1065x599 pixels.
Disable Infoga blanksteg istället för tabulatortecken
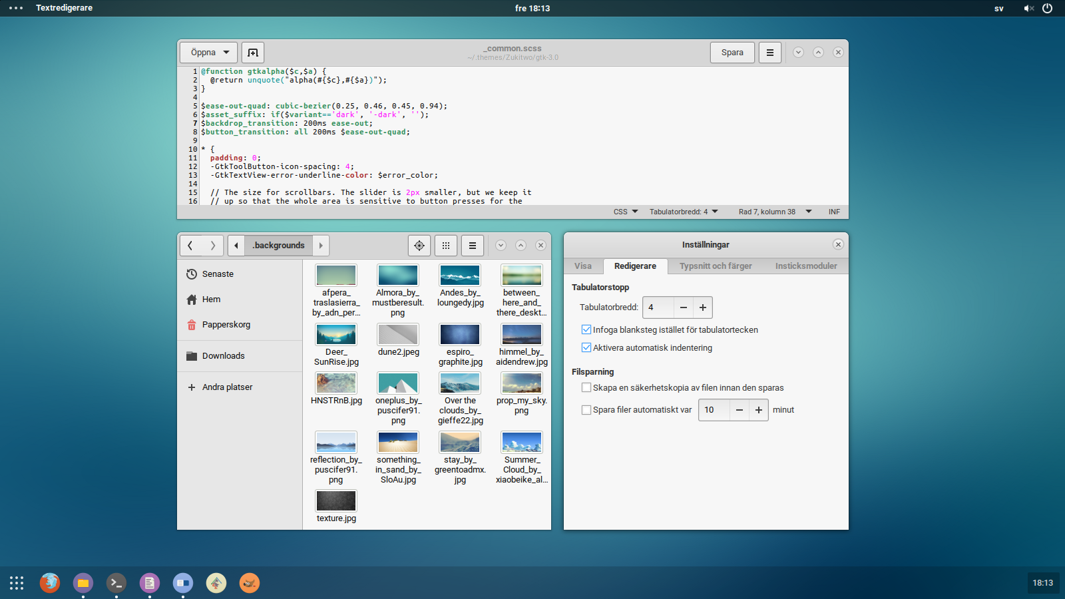(x=586, y=329)
